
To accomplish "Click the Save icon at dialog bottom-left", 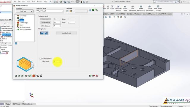I will 16,76.
